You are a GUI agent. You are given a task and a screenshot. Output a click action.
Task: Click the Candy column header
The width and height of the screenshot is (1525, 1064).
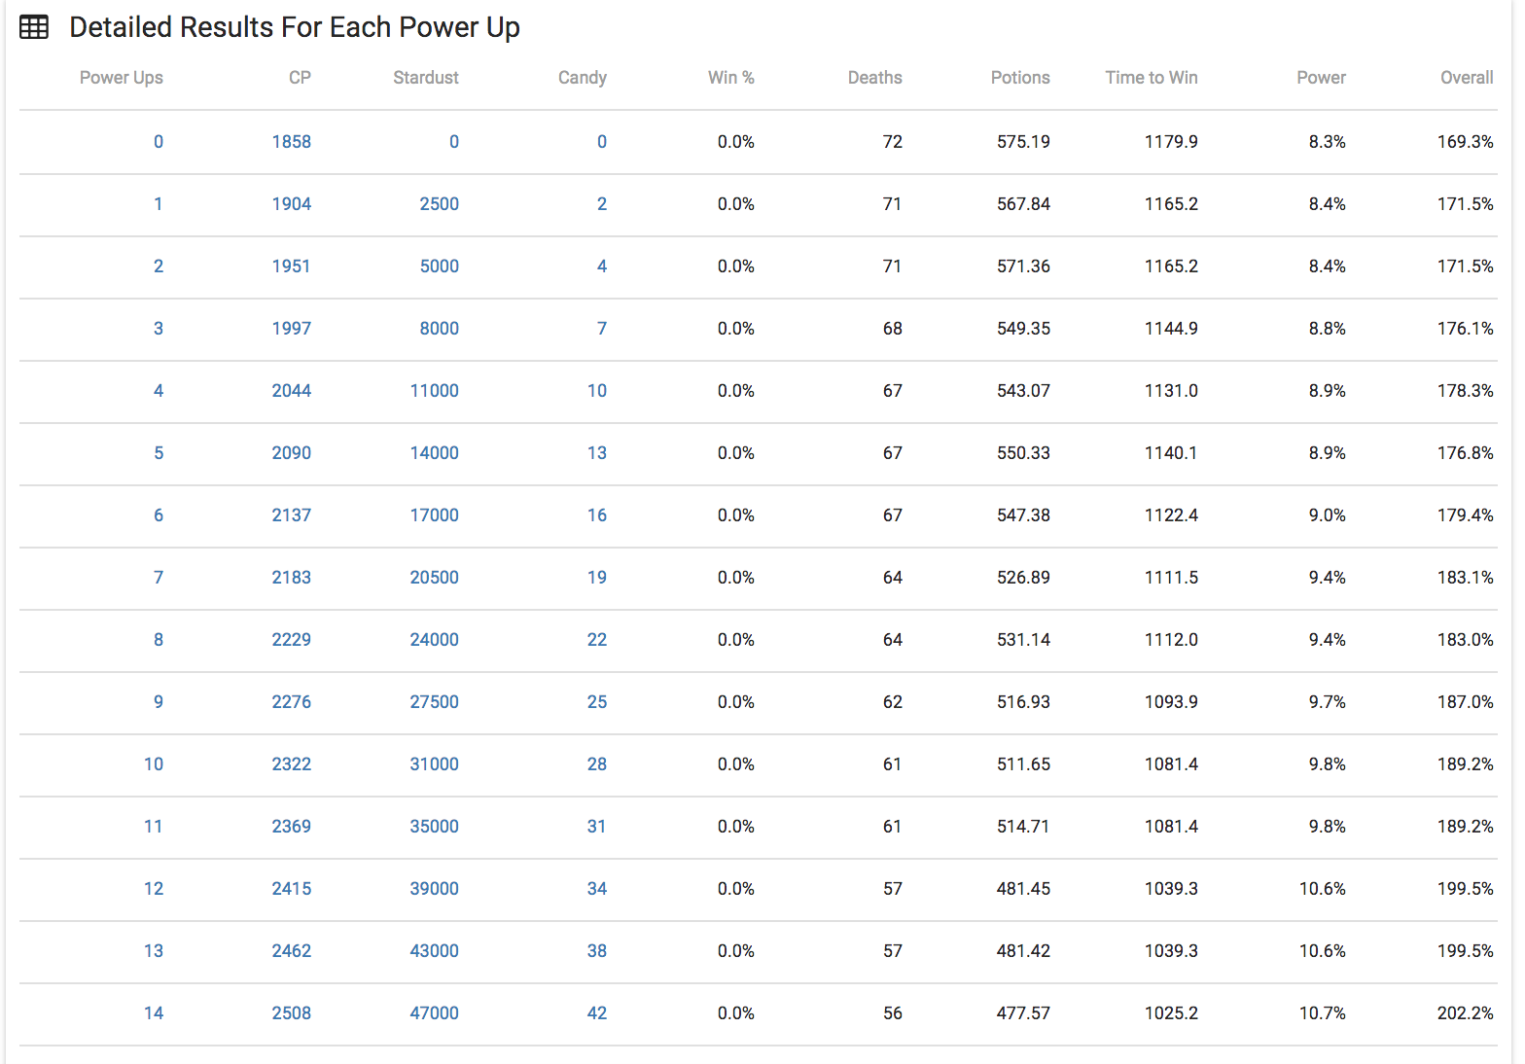[x=582, y=78]
